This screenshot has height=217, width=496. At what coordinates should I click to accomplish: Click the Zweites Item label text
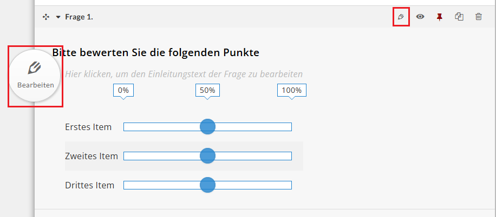point(92,156)
